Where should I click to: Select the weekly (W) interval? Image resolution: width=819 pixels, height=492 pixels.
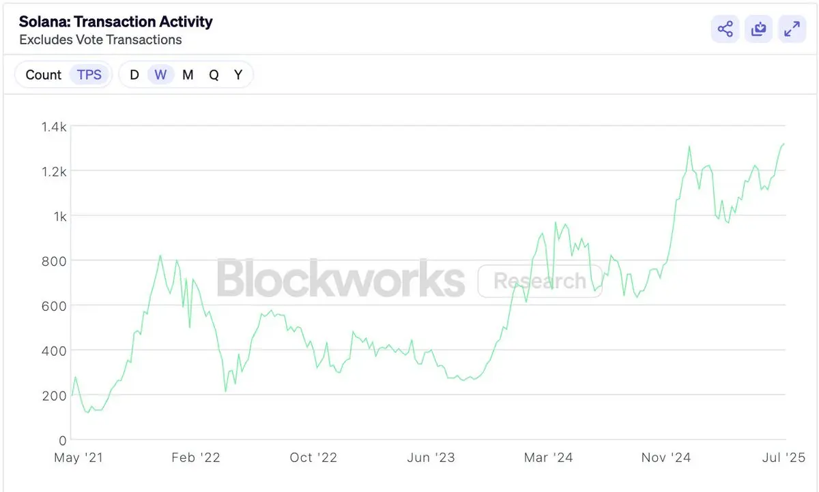[160, 75]
